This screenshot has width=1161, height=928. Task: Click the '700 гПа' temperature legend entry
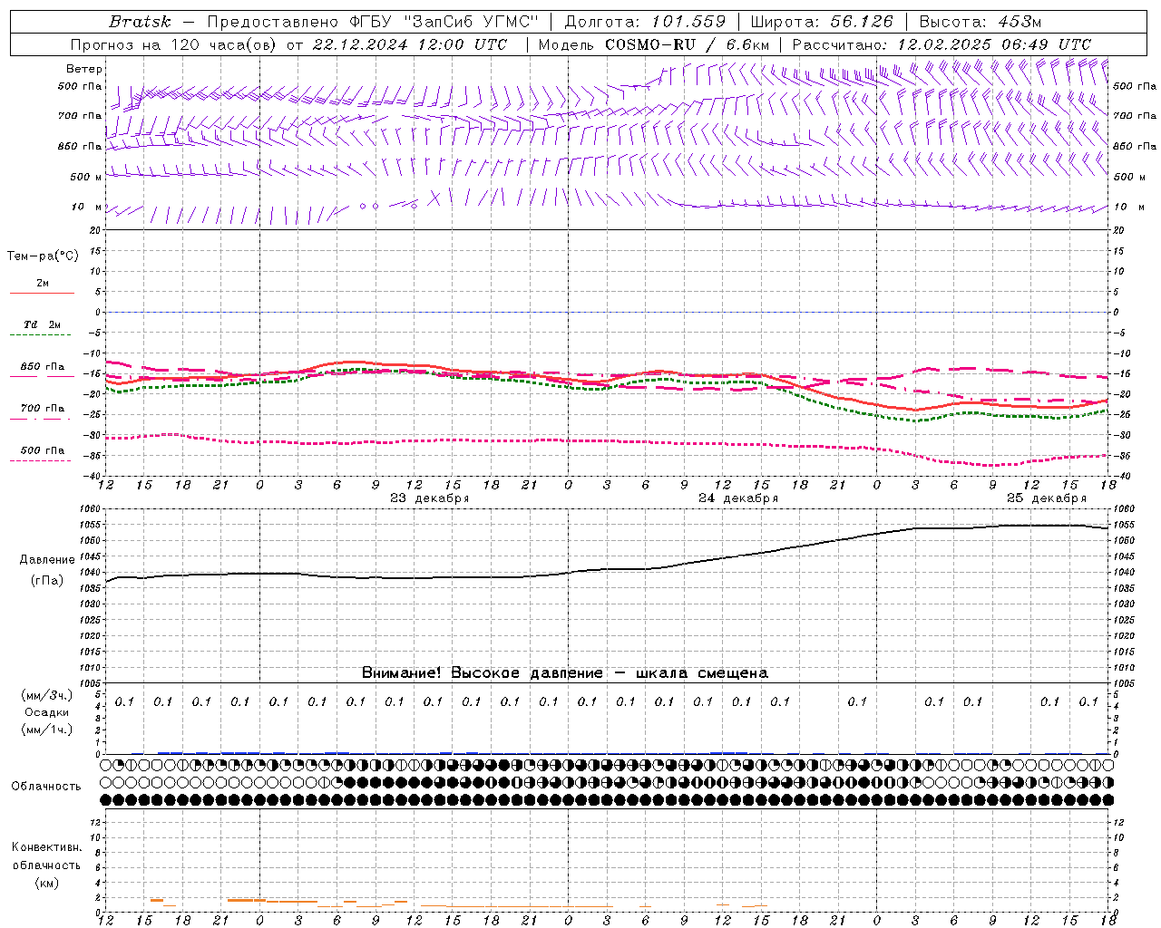(42, 409)
